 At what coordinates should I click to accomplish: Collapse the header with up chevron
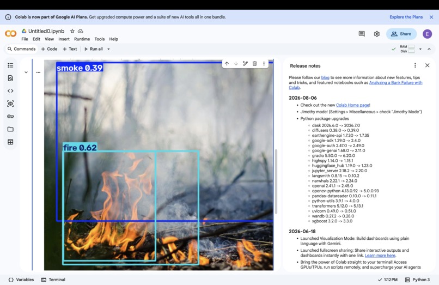429,49
